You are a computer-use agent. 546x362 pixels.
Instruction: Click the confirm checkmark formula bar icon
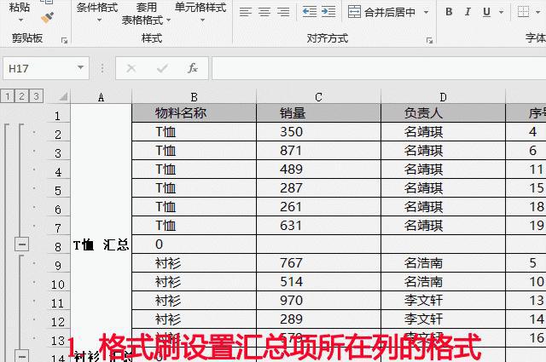(x=162, y=68)
